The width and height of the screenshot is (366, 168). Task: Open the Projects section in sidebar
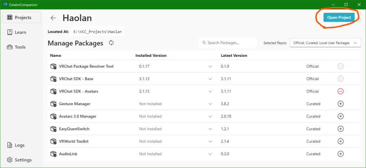click(22, 17)
